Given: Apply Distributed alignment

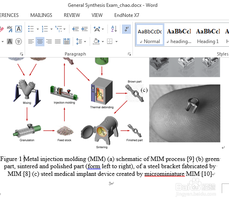Looking at the screenshot, I should [x=67, y=41].
